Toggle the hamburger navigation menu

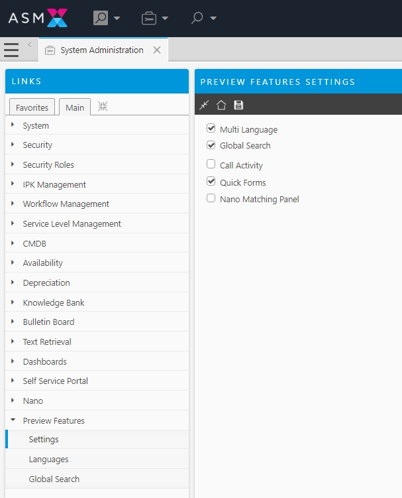(x=11, y=50)
